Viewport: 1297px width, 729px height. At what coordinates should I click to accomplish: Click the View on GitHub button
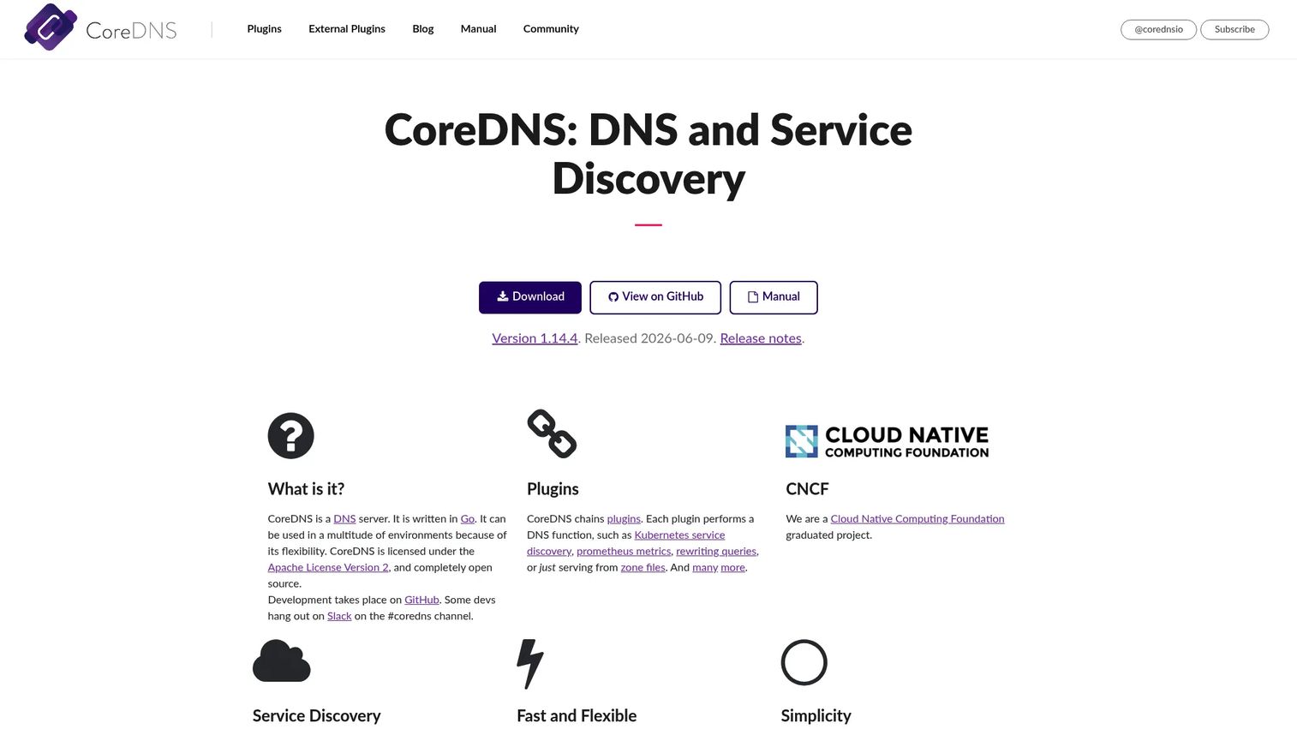tap(655, 297)
